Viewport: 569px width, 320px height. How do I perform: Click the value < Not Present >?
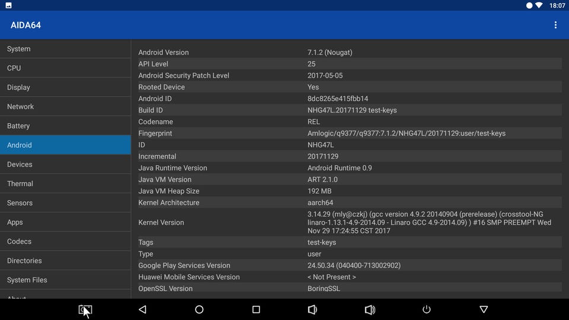pyautogui.click(x=332, y=277)
